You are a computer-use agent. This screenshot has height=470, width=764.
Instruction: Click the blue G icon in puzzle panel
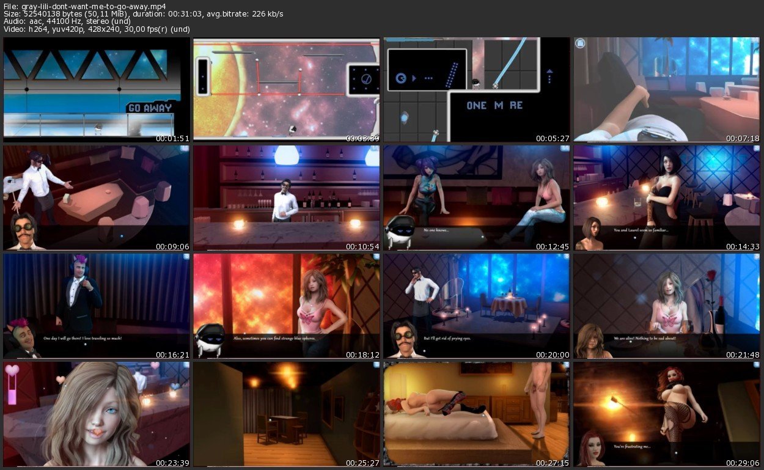point(402,78)
